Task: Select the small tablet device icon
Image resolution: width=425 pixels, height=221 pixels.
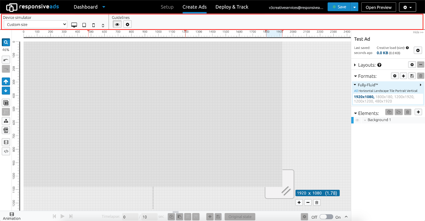Action: (x=93, y=25)
